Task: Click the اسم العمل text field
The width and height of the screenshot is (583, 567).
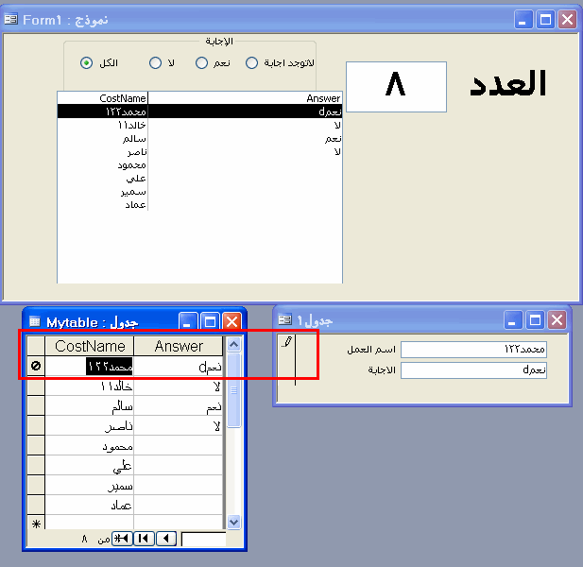Action: (x=473, y=350)
